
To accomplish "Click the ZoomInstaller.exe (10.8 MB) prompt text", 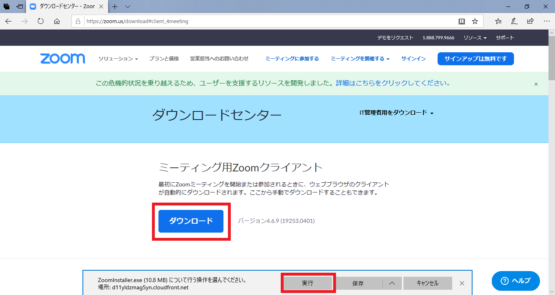I will coord(172,280).
